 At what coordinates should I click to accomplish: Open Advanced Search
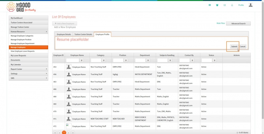pos(238,23)
